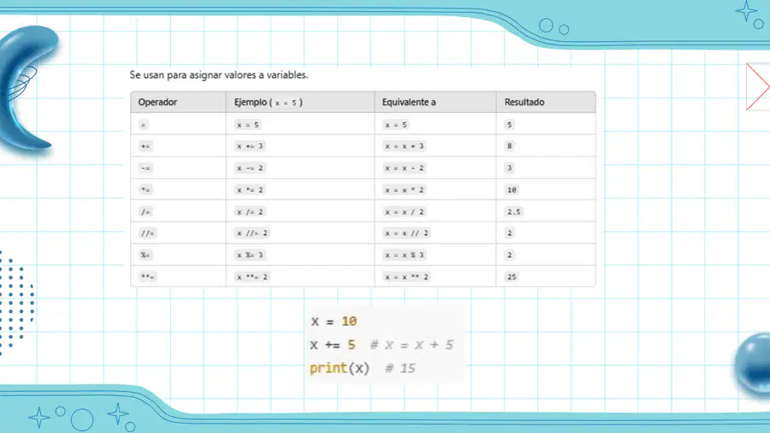Click the equivalent 'x = x // 2'
The height and width of the screenshot is (433, 770).
(406, 234)
